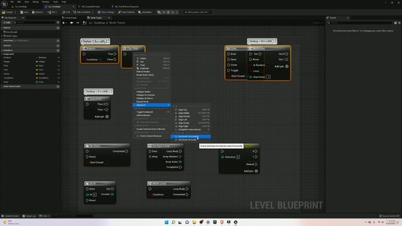Click the Delete icon in context menu
The image size is (402, 226).
click(x=138, y=58)
